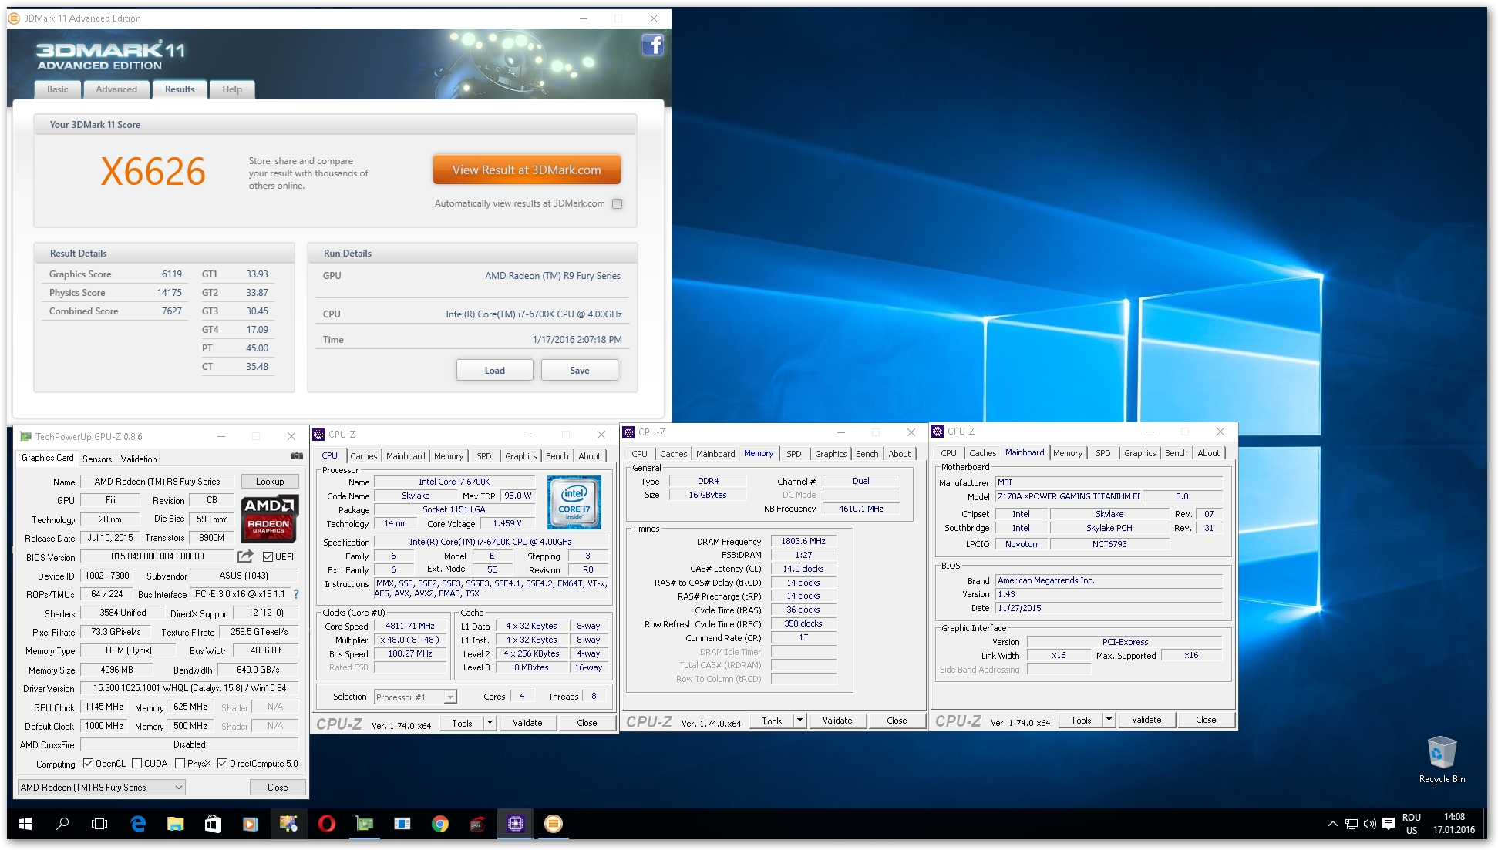Open Graphics tab in CPU-Z Mainboard window

pyautogui.click(x=1139, y=453)
